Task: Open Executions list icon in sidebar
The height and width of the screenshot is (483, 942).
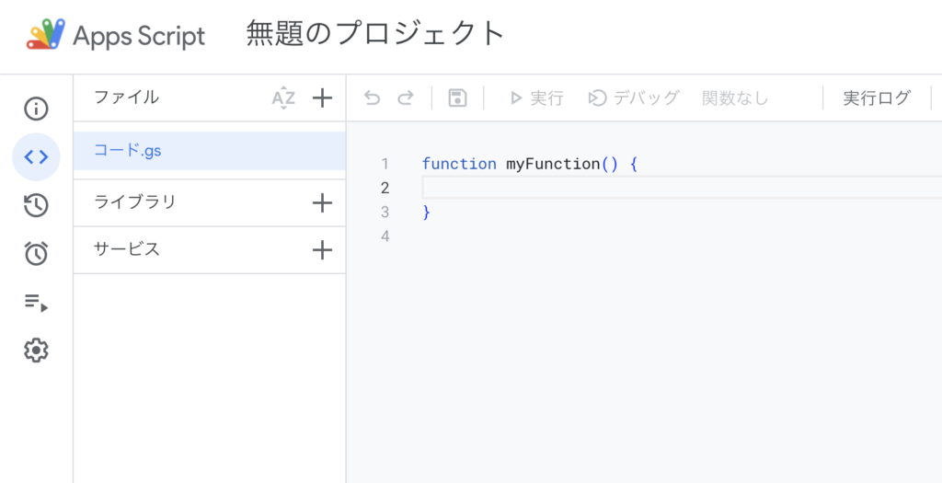Action: coord(36,302)
